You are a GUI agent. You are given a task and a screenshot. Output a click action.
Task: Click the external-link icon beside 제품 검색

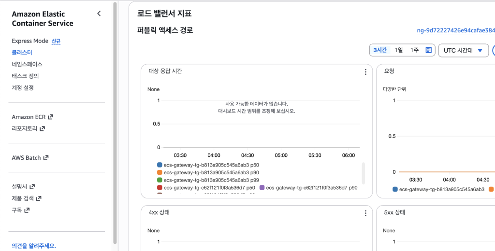click(39, 198)
